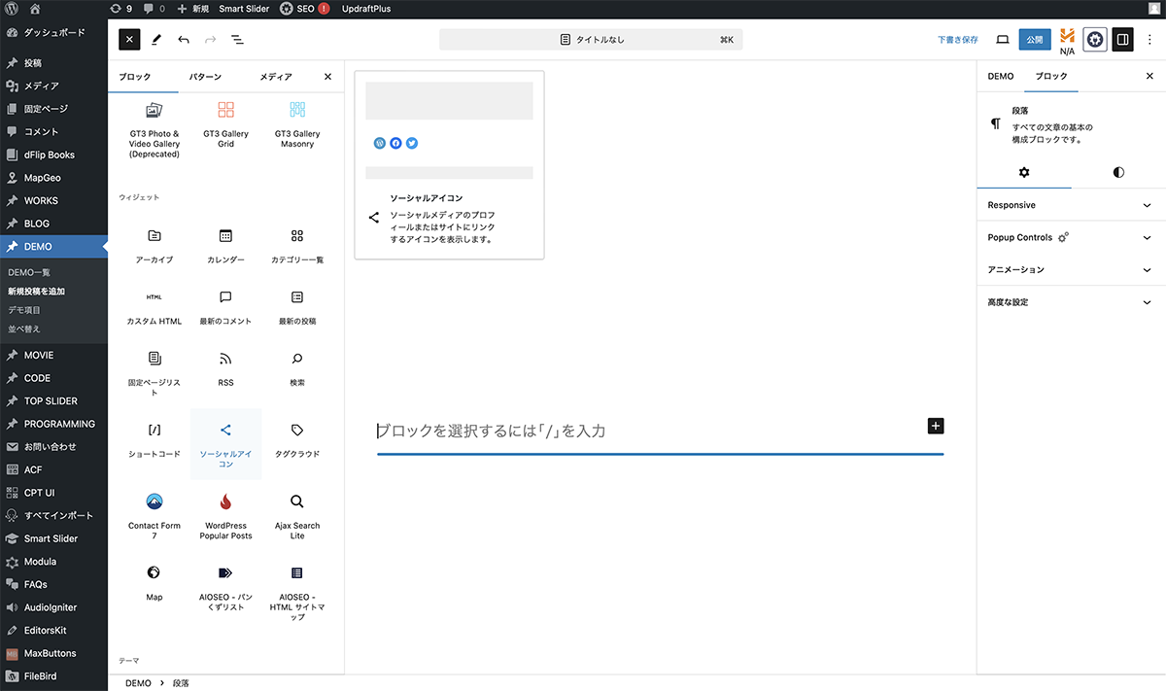Insert the Calendar block
Viewport: 1166px width, 691px height.
225,246
